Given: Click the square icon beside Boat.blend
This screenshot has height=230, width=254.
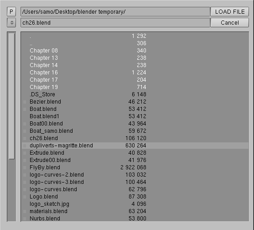Looking at the screenshot, I should click(25, 109).
